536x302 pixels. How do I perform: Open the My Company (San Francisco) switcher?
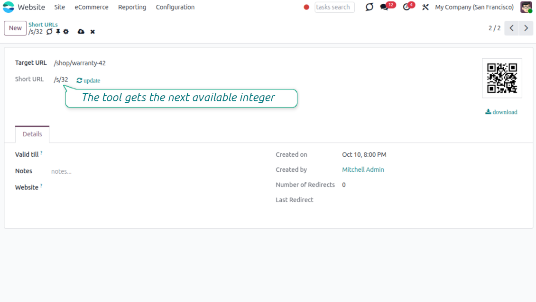click(x=474, y=7)
